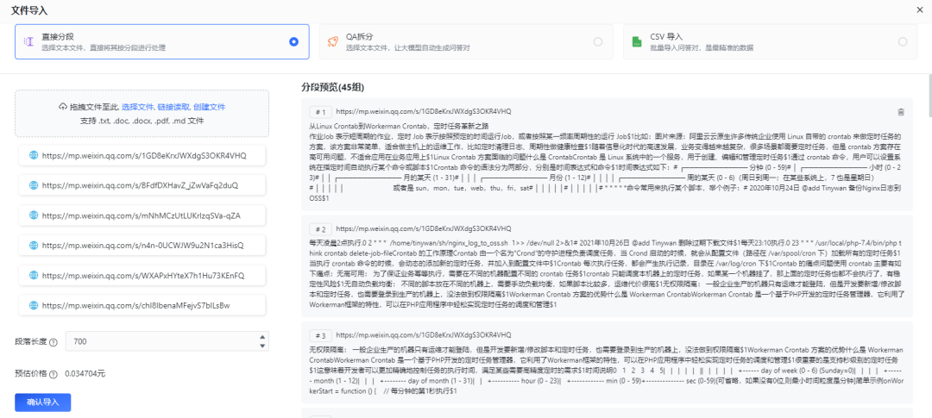Click the help icon next to 预估价格
The height and width of the screenshot is (418, 932).
coord(54,374)
